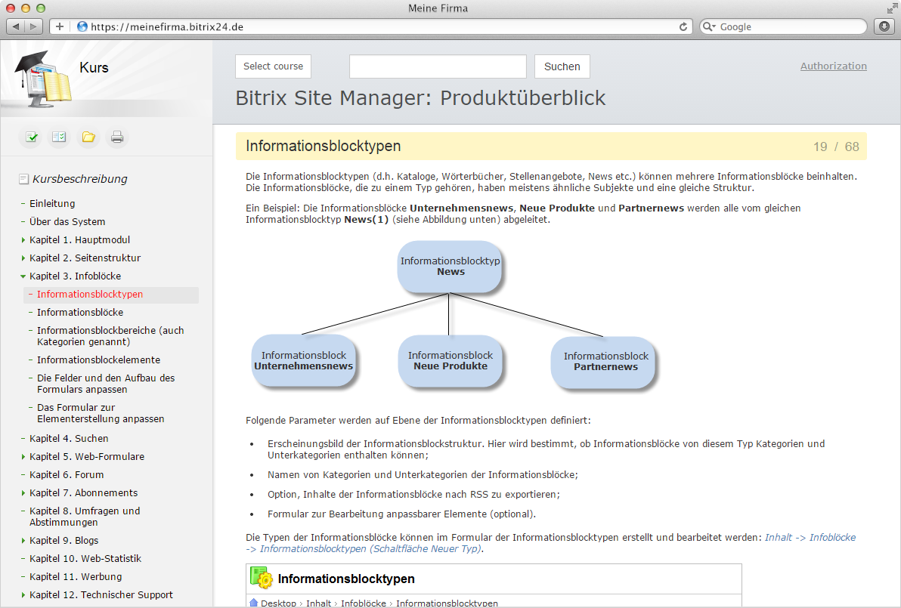Click the Authorization link

tap(834, 66)
